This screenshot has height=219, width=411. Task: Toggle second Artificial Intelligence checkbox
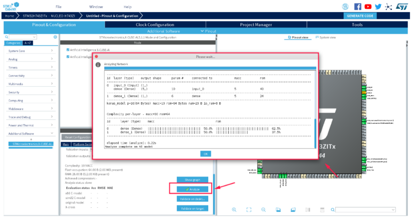(68, 57)
